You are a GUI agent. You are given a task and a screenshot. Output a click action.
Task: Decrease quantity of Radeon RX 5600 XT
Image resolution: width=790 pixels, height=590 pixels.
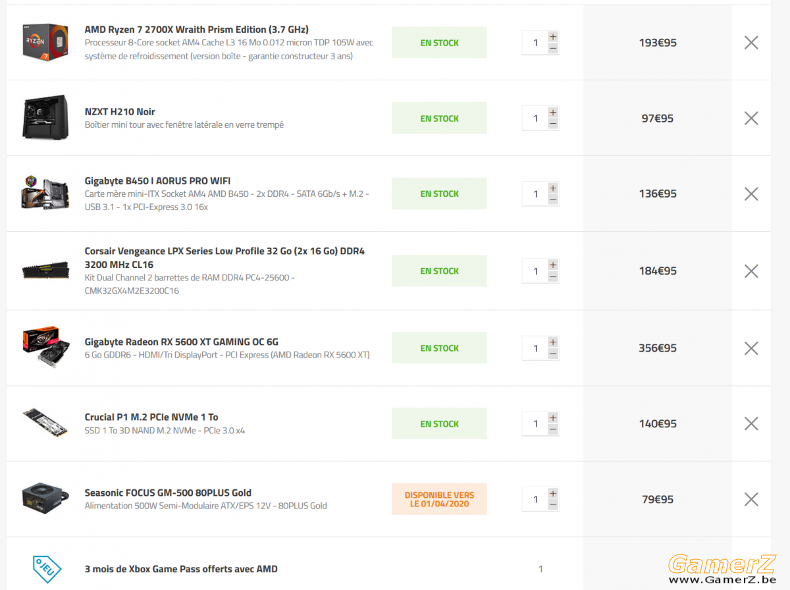tap(553, 354)
